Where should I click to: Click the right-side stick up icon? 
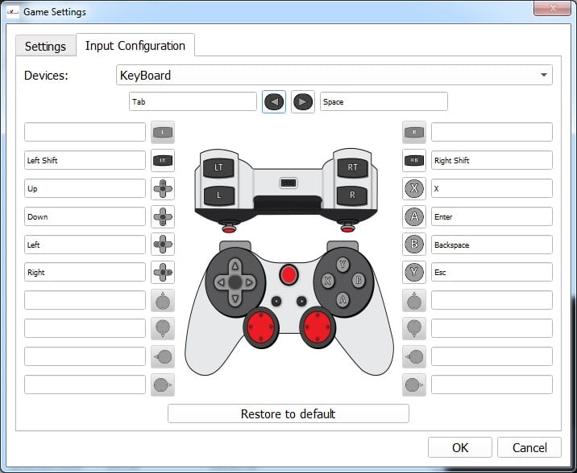[x=414, y=300]
